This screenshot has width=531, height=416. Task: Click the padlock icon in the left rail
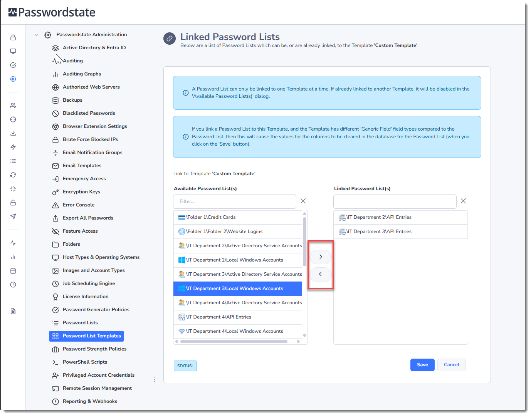[x=13, y=37]
